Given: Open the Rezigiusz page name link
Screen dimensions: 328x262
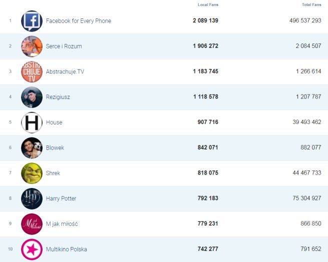Looking at the screenshot, I should (58, 97).
